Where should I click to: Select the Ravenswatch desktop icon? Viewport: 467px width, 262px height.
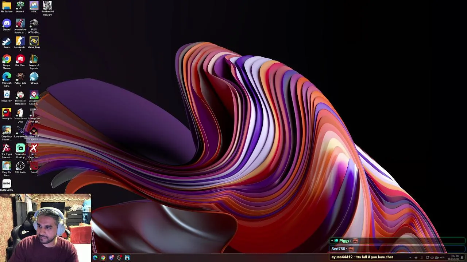pos(20,132)
